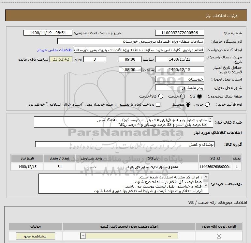Click the quantity cell showing 84

[60, 167]
